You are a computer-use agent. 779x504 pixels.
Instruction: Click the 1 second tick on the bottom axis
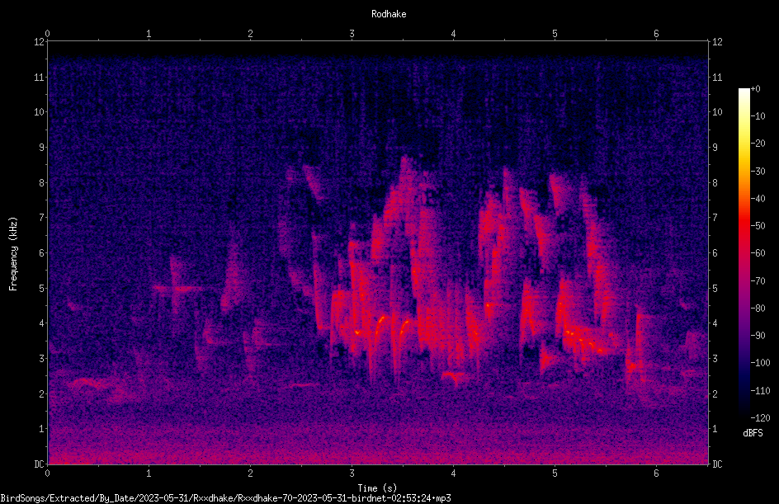149,473
